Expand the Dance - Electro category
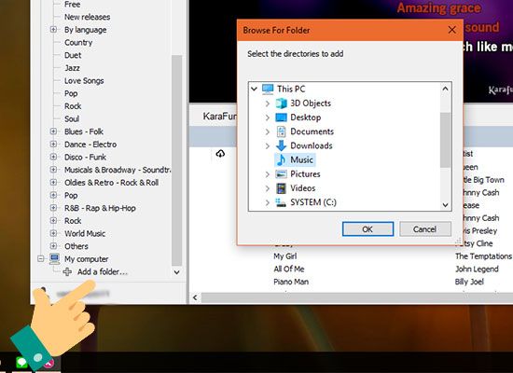Image resolution: width=513 pixels, height=373 pixels. click(53, 145)
